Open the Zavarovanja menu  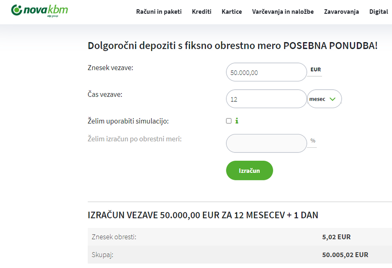(341, 12)
